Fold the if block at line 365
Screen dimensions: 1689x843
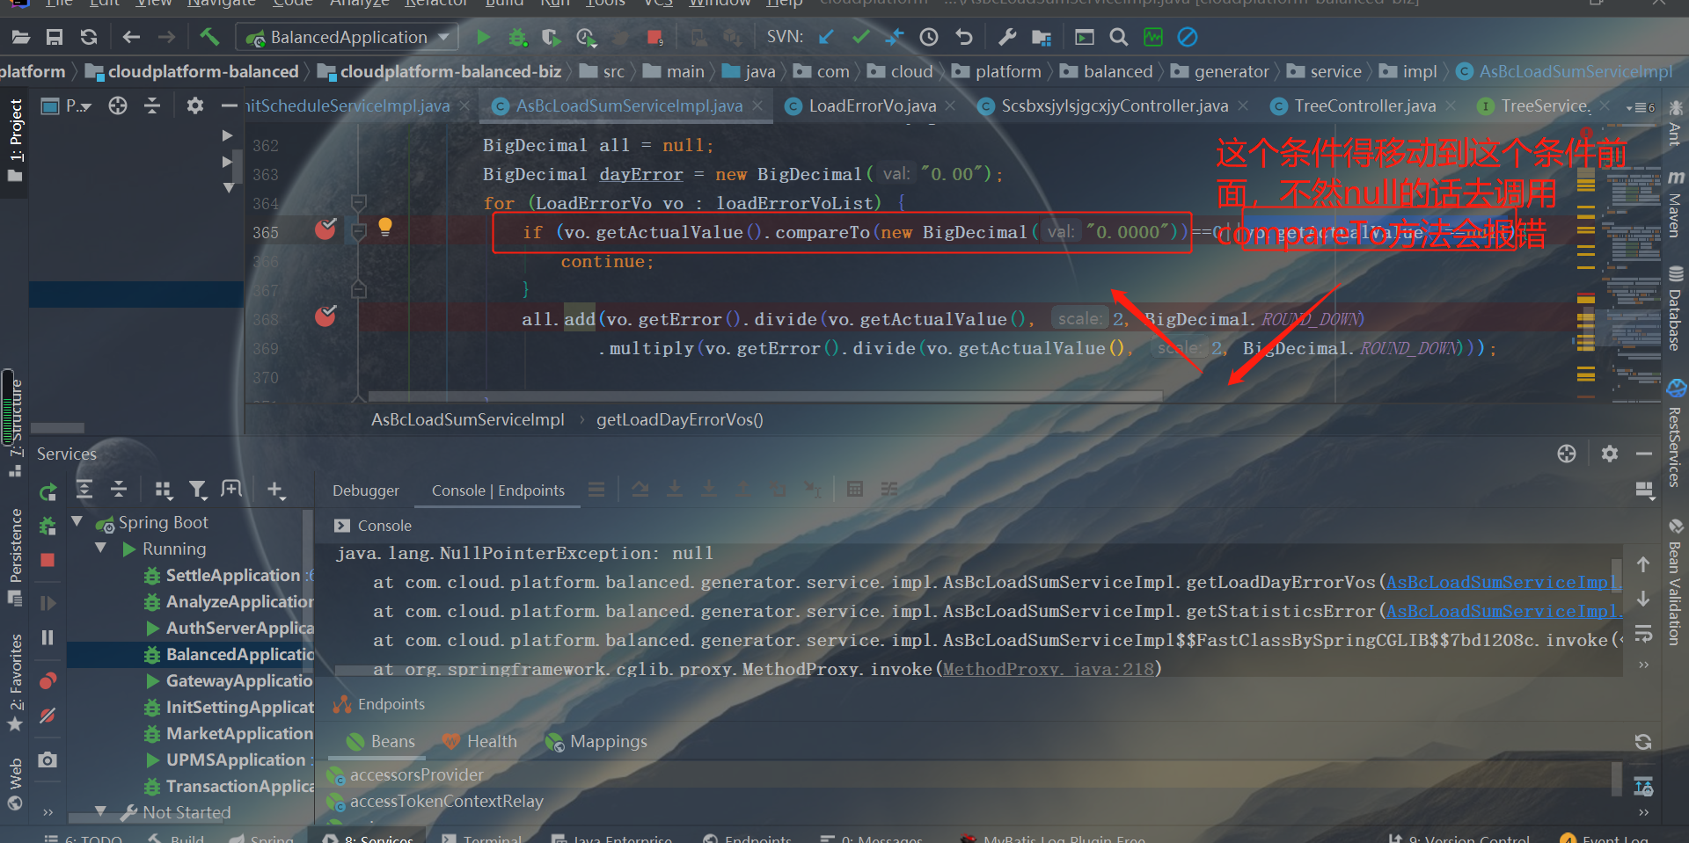click(x=359, y=232)
